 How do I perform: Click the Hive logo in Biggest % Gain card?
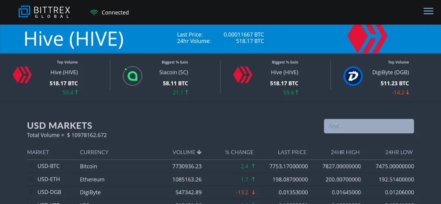243,74
